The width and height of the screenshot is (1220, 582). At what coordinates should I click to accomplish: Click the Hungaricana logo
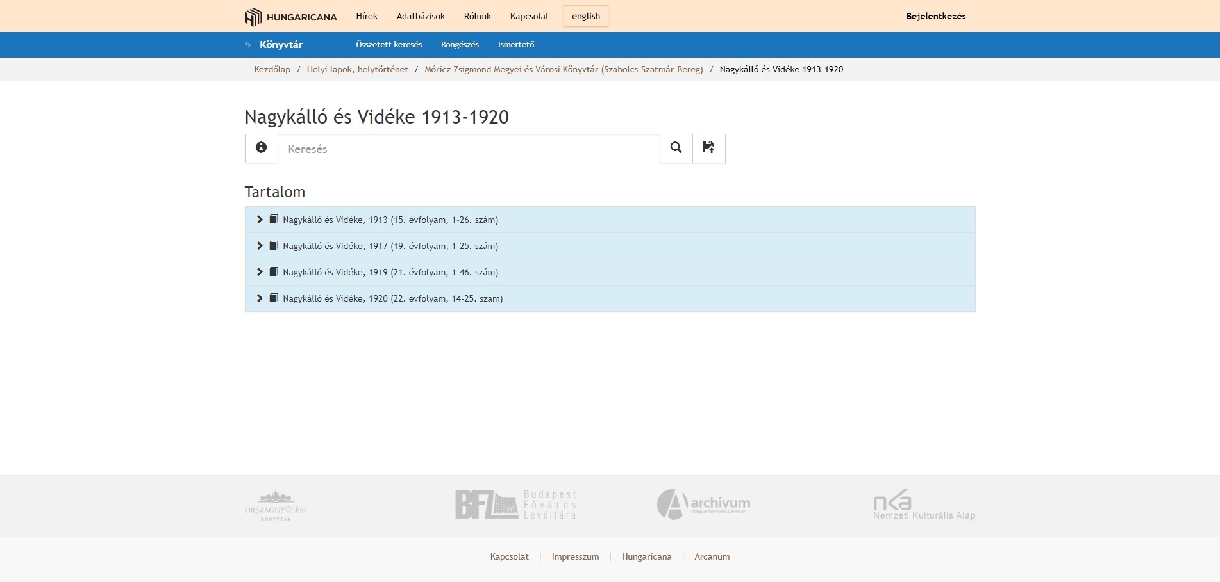coord(290,17)
